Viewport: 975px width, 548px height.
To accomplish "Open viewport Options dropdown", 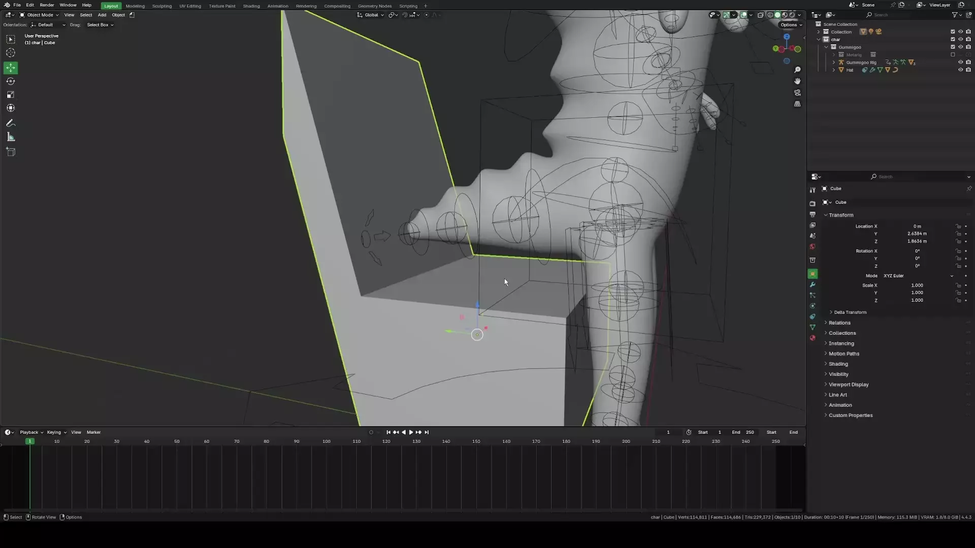I will tap(791, 25).
